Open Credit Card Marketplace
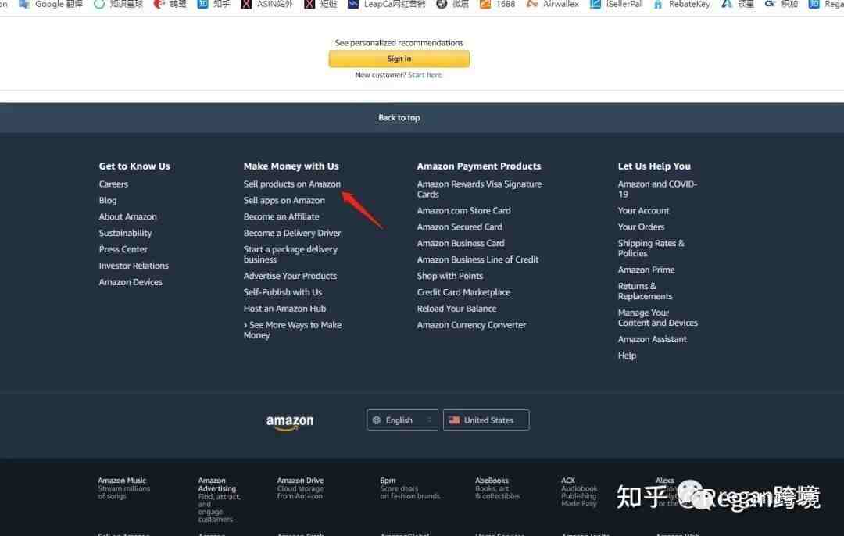 (464, 292)
